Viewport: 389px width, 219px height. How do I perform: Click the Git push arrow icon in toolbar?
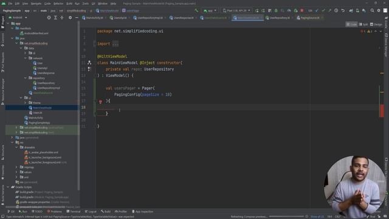coord(329,11)
